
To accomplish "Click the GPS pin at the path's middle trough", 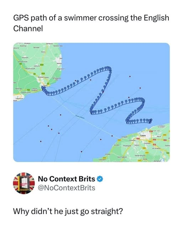I will 91,111.
